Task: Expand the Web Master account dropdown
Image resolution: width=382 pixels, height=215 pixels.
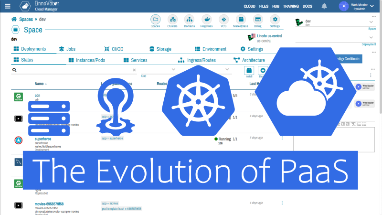Action: click(372, 6)
